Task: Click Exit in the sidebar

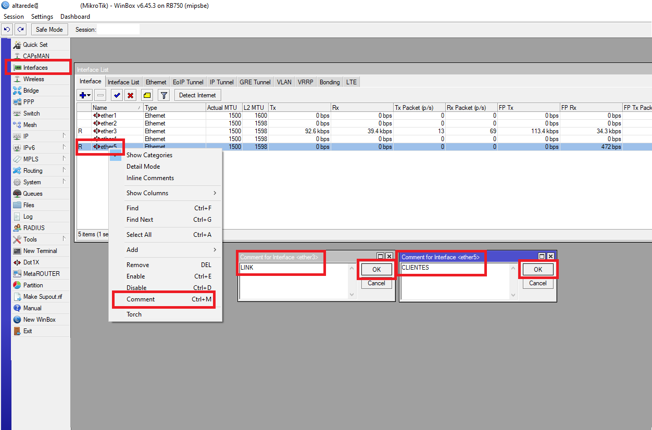Action: pyautogui.click(x=41, y=331)
